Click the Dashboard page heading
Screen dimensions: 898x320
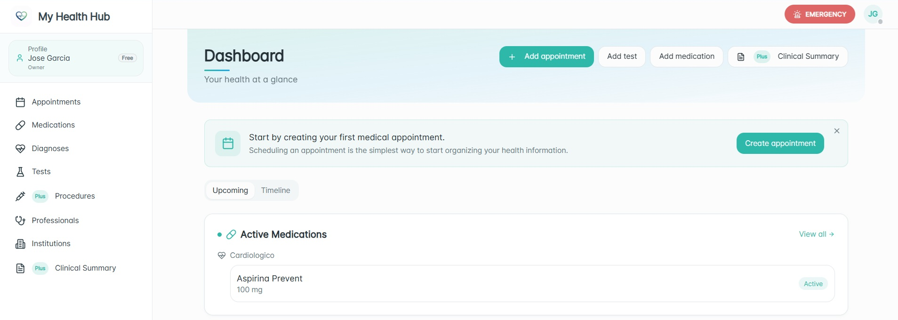(x=244, y=56)
